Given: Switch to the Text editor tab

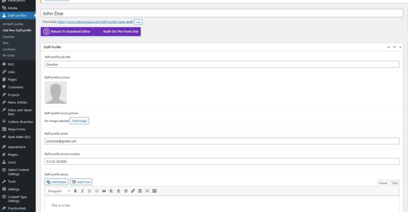Looking at the screenshot, I should pos(394,183).
